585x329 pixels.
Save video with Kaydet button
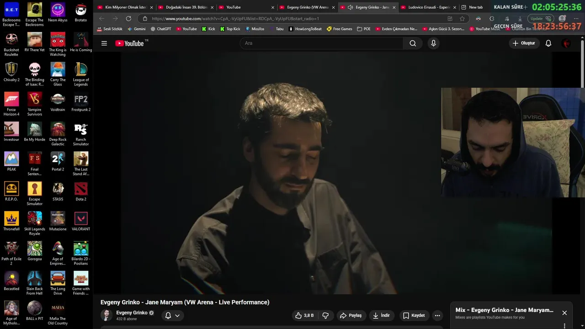coord(414,315)
